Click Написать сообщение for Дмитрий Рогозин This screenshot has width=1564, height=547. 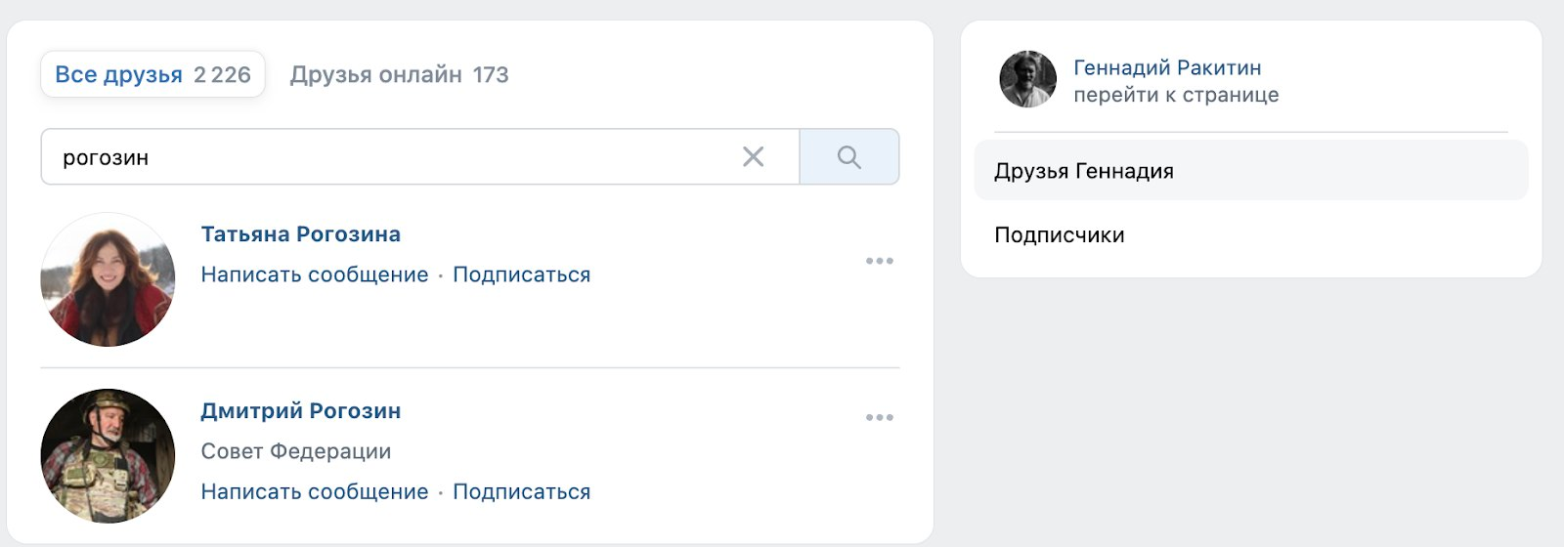[315, 491]
